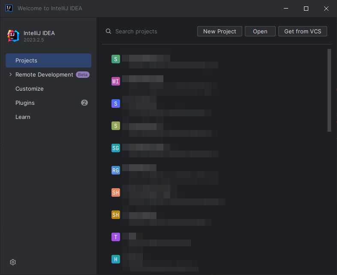Click the Get from VCS button
This screenshot has width=337, height=275.
tap(303, 31)
